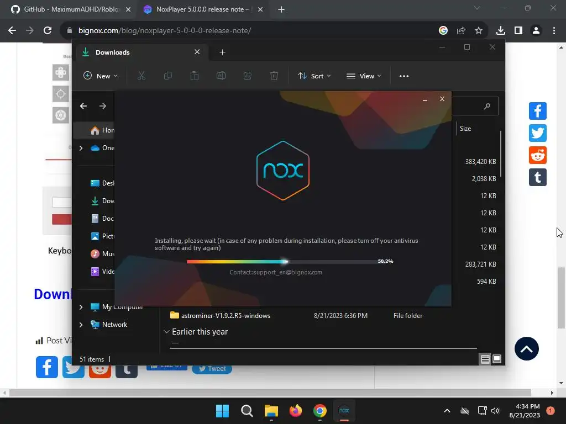Open Chrome side panel icon
The width and height of the screenshot is (566, 424).
pos(518,31)
